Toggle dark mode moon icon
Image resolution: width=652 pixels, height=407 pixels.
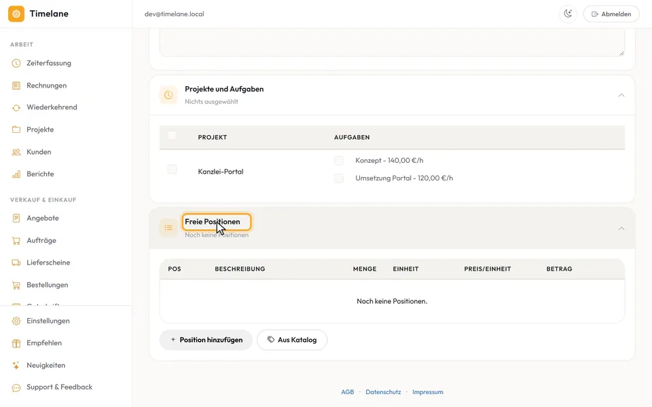click(568, 14)
